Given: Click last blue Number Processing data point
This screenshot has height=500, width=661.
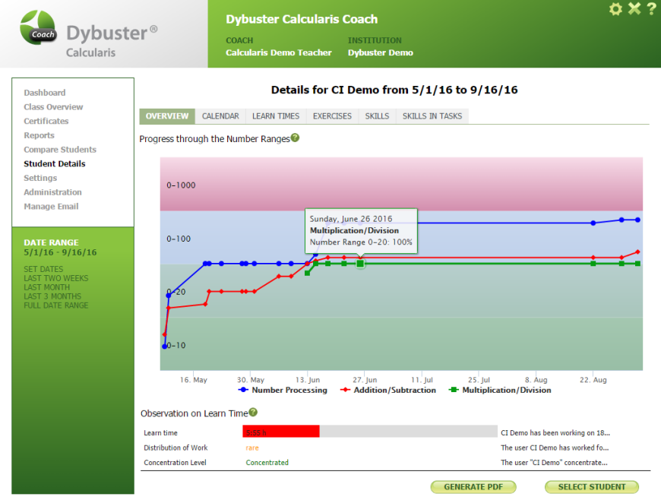Looking at the screenshot, I should pos(637,220).
